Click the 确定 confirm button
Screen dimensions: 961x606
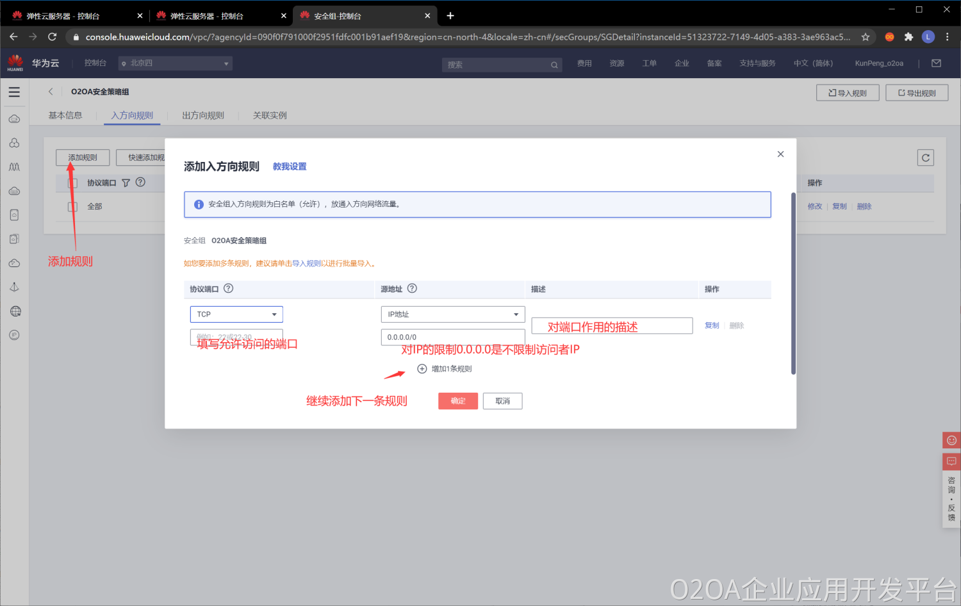(x=458, y=401)
